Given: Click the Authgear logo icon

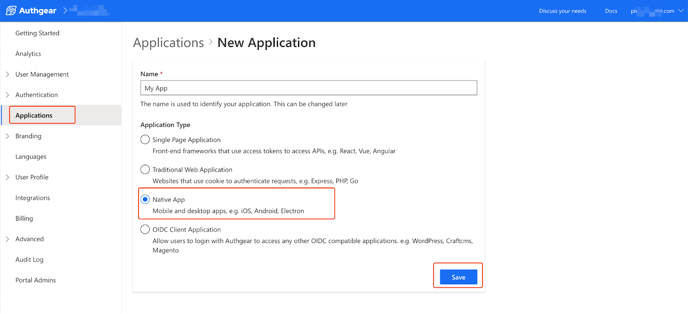Looking at the screenshot, I should coord(11,11).
